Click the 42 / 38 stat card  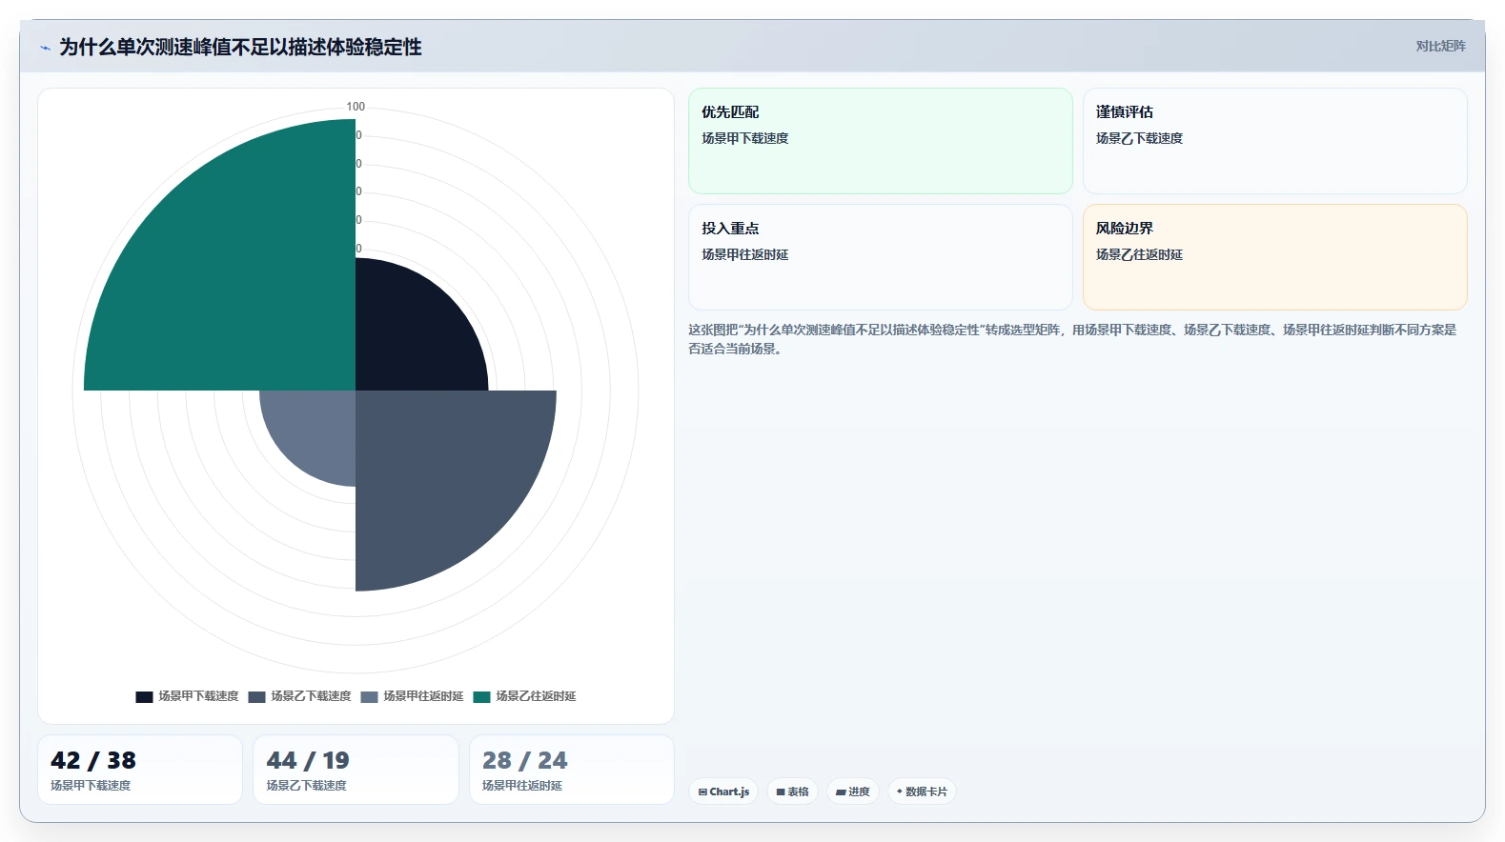click(140, 770)
